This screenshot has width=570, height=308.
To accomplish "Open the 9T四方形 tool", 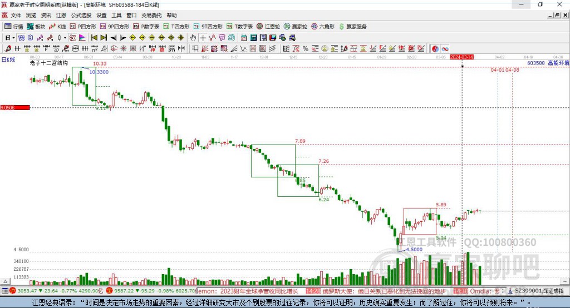I will tap(208, 27).
